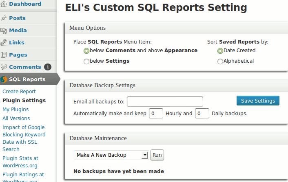The height and width of the screenshot is (182, 288).
Task: Click the Comments count badge showing 1
Action: 48,67
